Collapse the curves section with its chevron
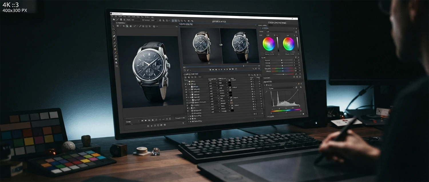This screenshot has height=182, width=429. pyautogui.click(x=265, y=85)
